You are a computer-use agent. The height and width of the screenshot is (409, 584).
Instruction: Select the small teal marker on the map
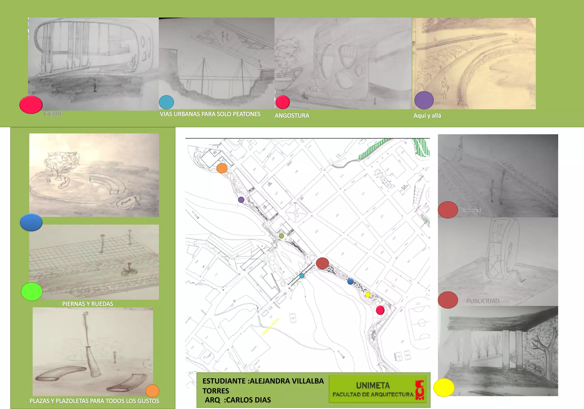[x=302, y=276]
